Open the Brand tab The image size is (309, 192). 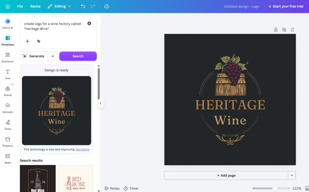8,91
